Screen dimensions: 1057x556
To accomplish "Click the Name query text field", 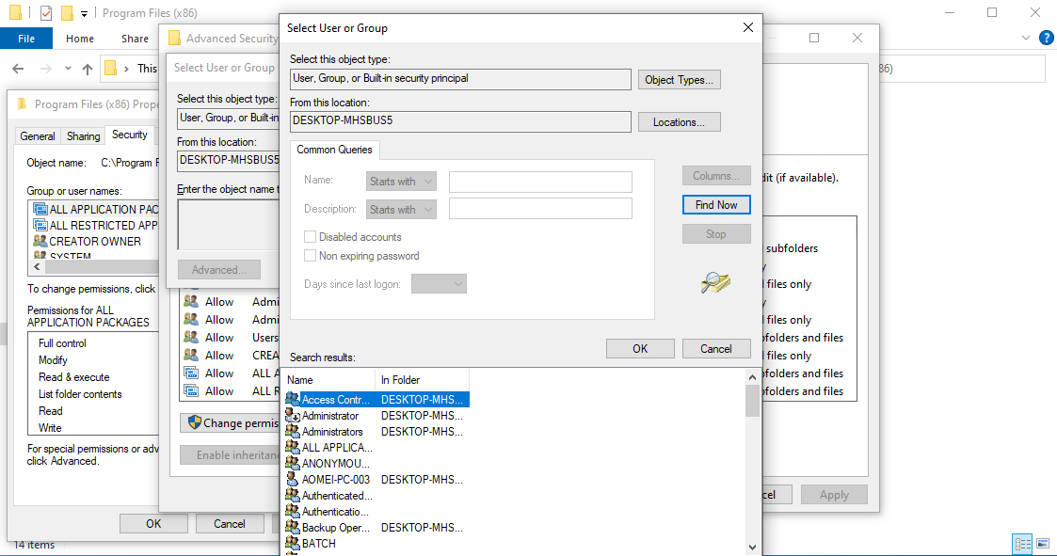I will (x=540, y=182).
